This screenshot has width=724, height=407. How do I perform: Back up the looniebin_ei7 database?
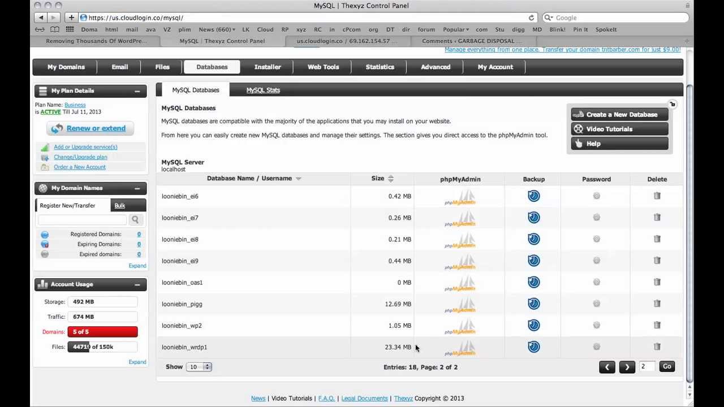tap(533, 218)
